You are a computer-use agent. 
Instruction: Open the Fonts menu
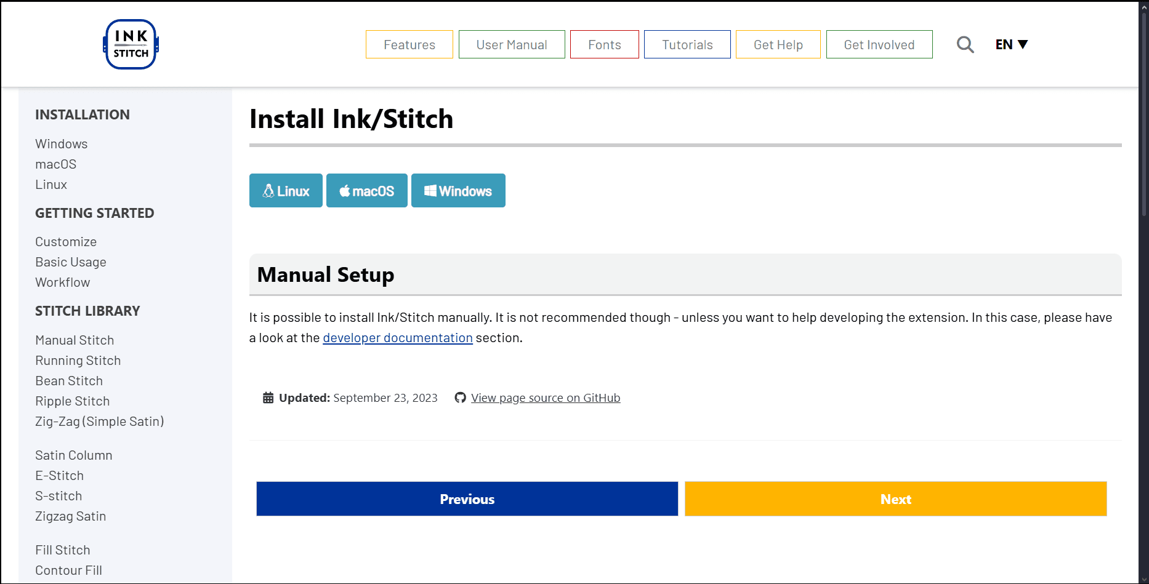coord(605,44)
